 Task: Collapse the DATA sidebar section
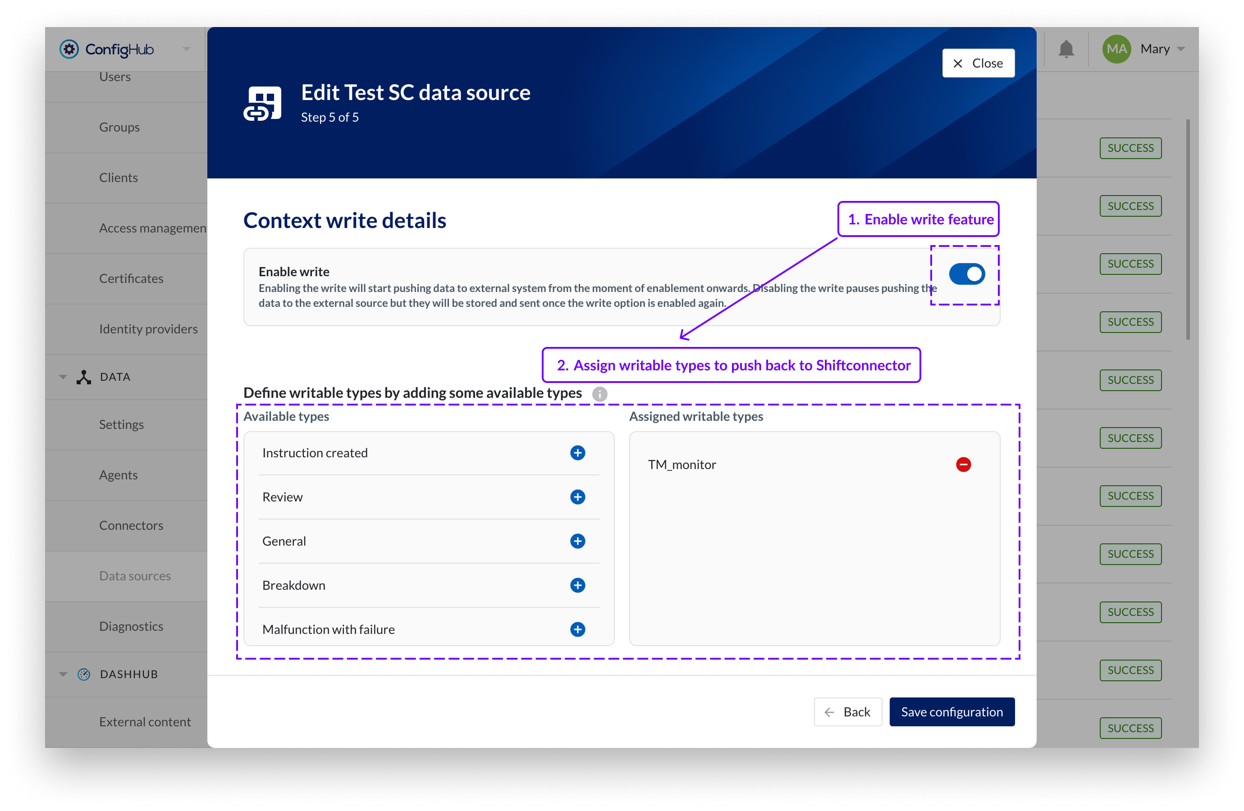coord(63,377)
